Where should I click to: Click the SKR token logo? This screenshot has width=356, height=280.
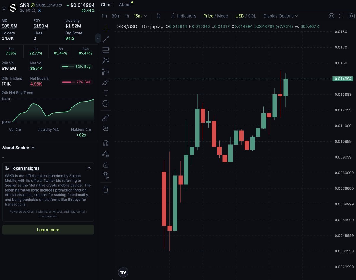click(13, 8)
